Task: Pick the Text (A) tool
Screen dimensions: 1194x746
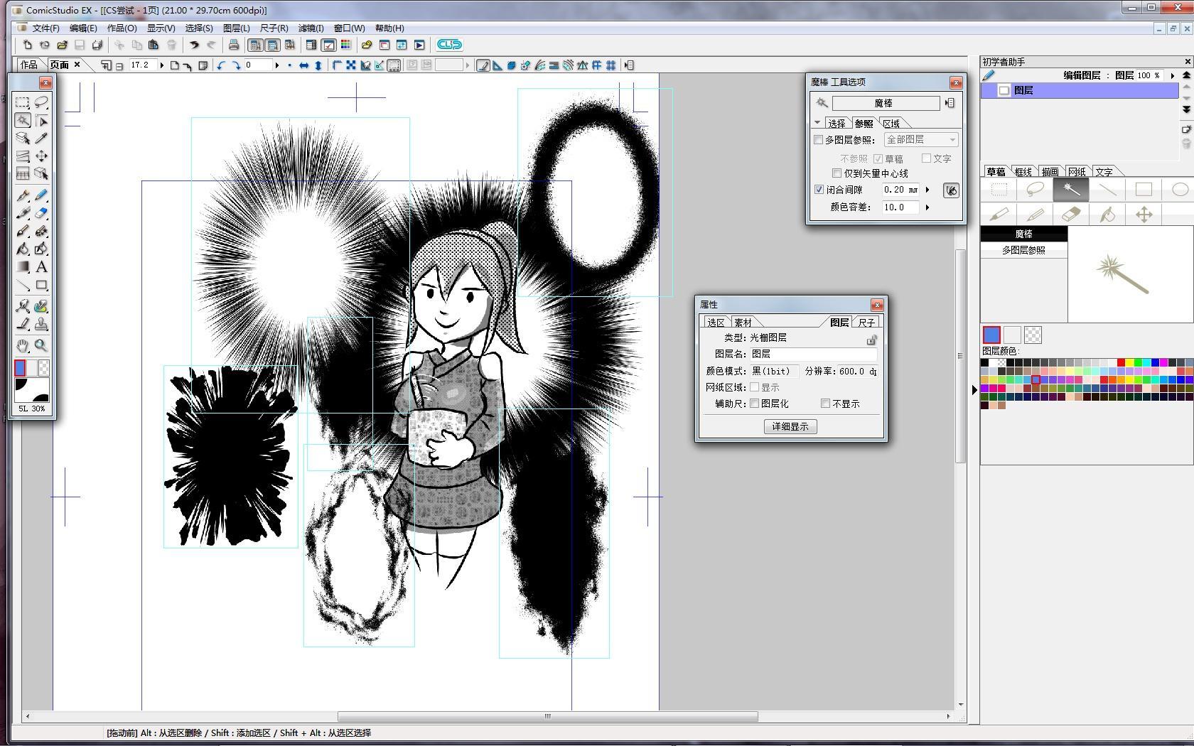Action: [41, 267]
